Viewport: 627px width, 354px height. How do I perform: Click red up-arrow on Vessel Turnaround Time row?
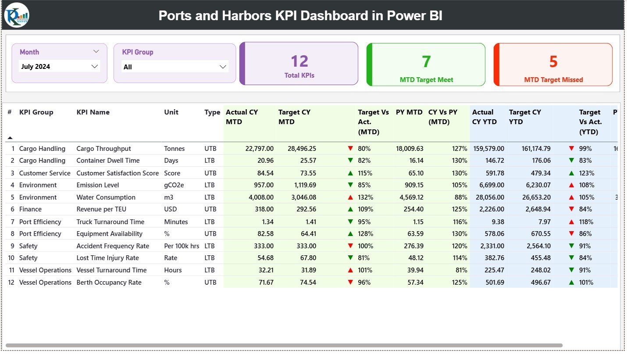349,270
